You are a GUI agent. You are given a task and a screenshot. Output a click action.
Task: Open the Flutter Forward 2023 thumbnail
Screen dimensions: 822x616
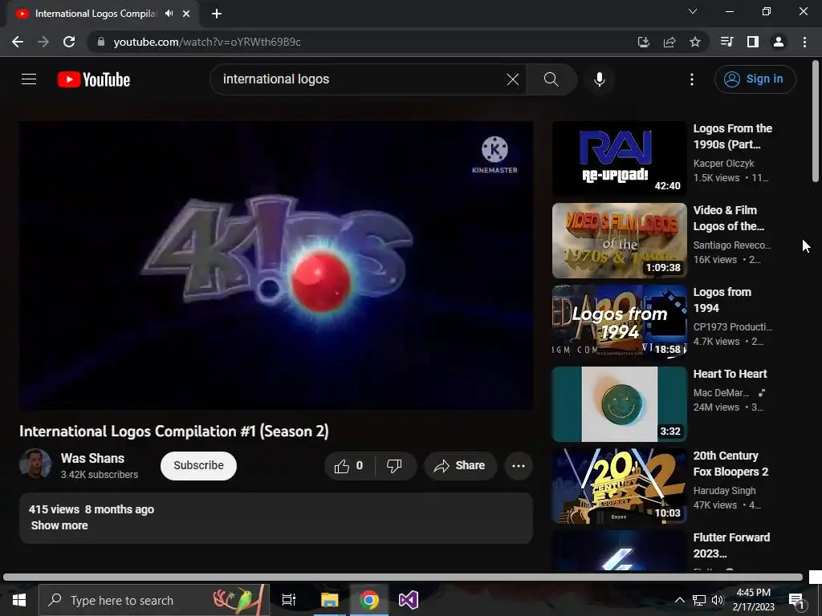[619, 550]
